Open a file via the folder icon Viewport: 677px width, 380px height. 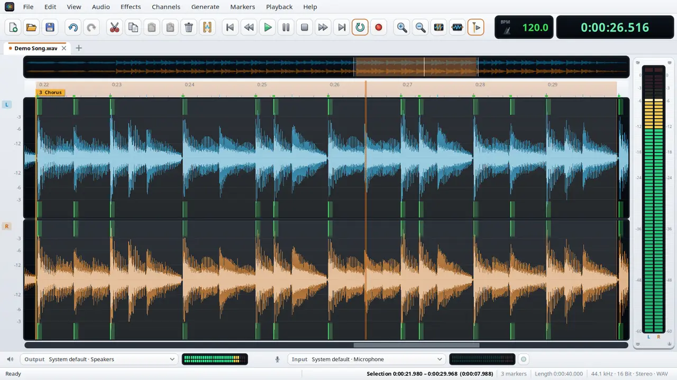tap(31, 27)
